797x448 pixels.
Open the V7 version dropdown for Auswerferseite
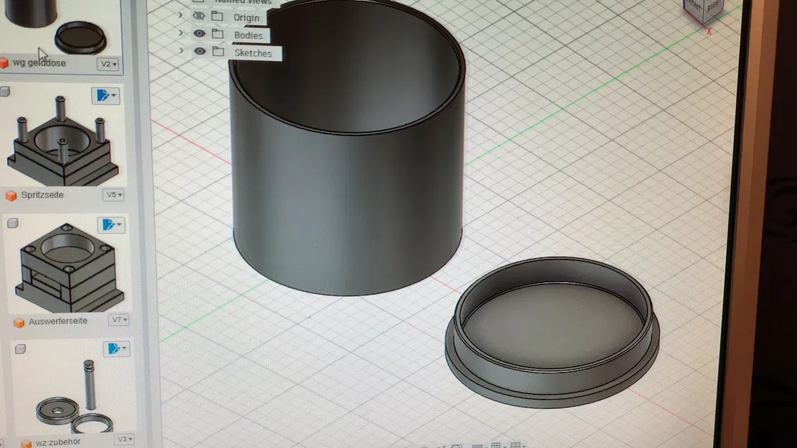click(119, 320)
